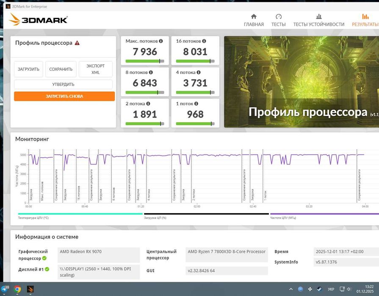Toggle Загрузка ЦП black legend line
This screenshot has height=296, width=379.
tap(206, 214)
